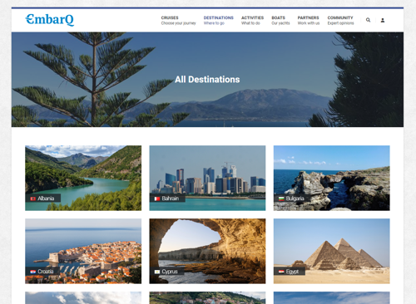Open the Egypt pyramids thumbnail

332,251
